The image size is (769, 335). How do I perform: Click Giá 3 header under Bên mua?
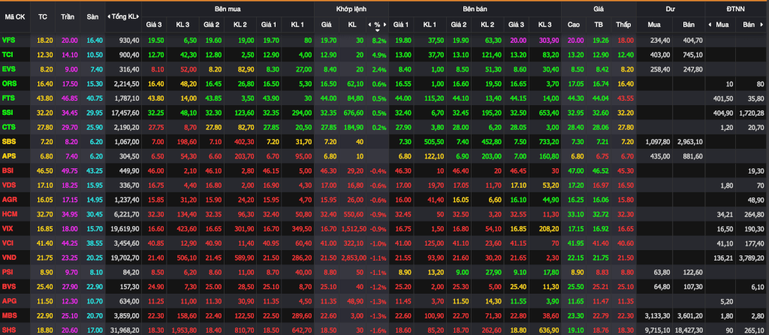(154, 25)
